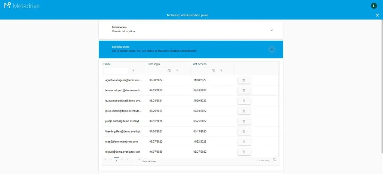Image resolution: width=383 pixels, height=174 pixels.
Task: Go to next page of users
Action: pos(122,159)
